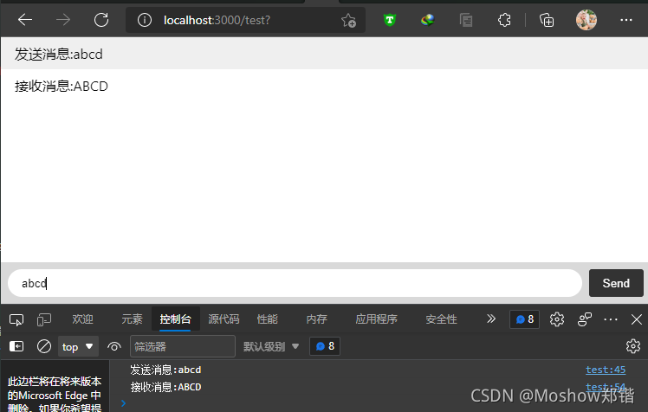Click the 发送消息:abcd list item on the page

coord(324,54)
